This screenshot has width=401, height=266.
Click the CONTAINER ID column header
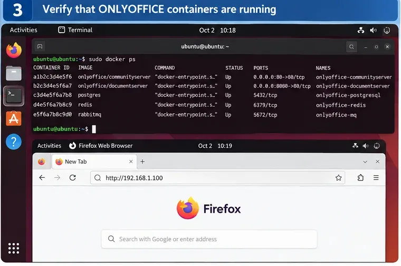coord(51,68)
